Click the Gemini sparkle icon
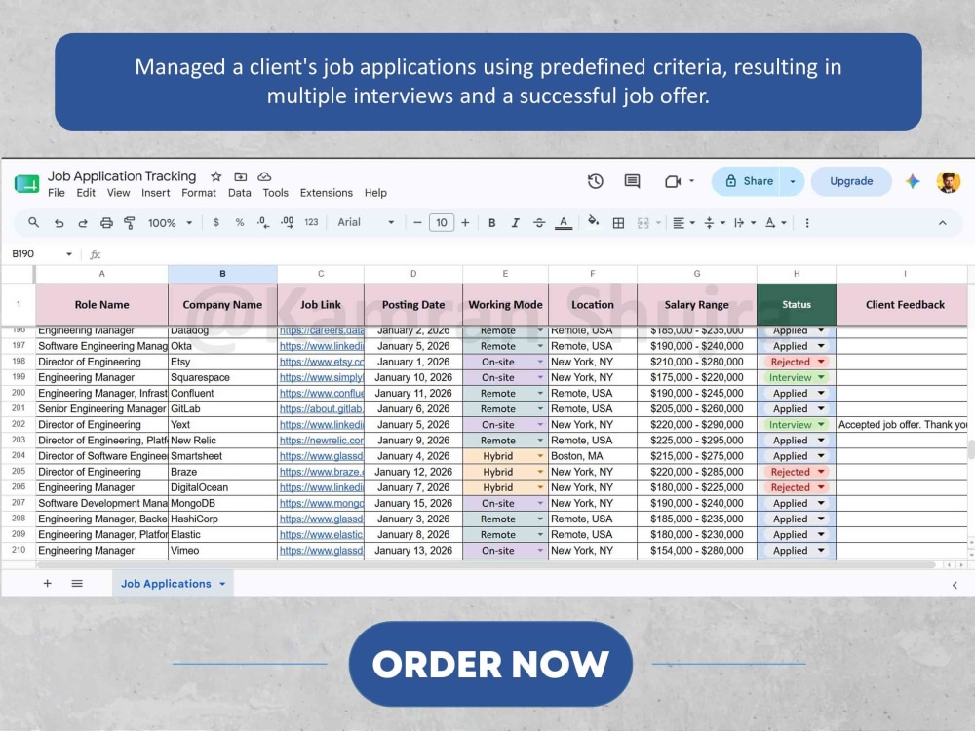 point(913,181)
